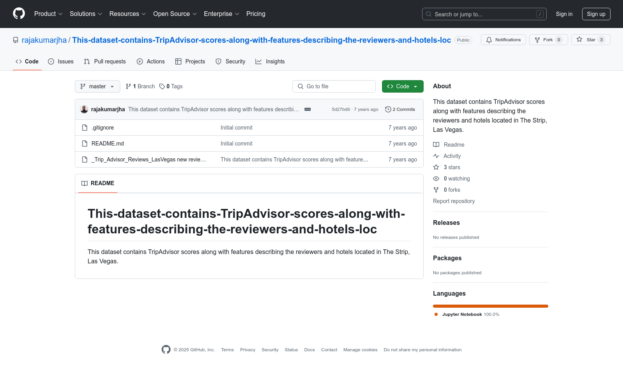This screenshot has height=389, width=623.
Task: Focus the Search or jump to field
Action: [x=484, y=14]
